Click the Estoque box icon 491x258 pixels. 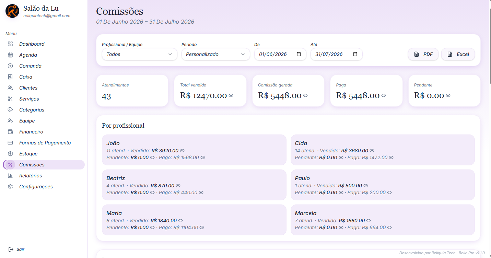click(x=10, y=154)
